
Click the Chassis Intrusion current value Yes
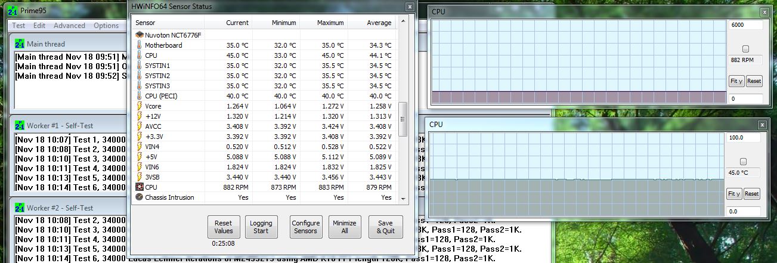coord(243,197)
